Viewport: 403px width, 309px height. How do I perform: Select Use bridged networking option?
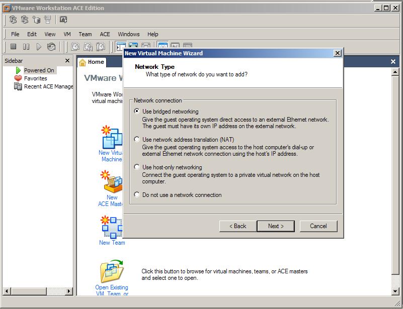click(137, 112)
